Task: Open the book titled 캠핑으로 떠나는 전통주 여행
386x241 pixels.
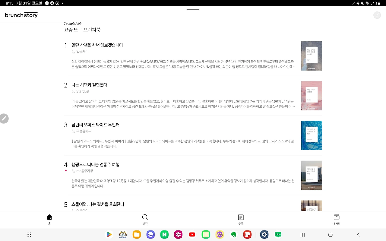Action: tap(95, 165)
